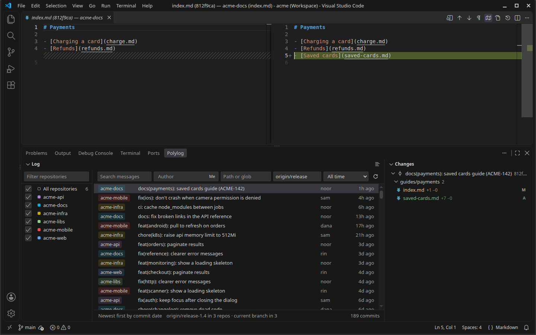
Task: Open the remote window indicator in status bar
Action: click(10, 328)
